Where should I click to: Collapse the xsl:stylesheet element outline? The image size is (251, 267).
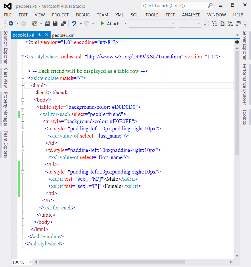[22, 57]
